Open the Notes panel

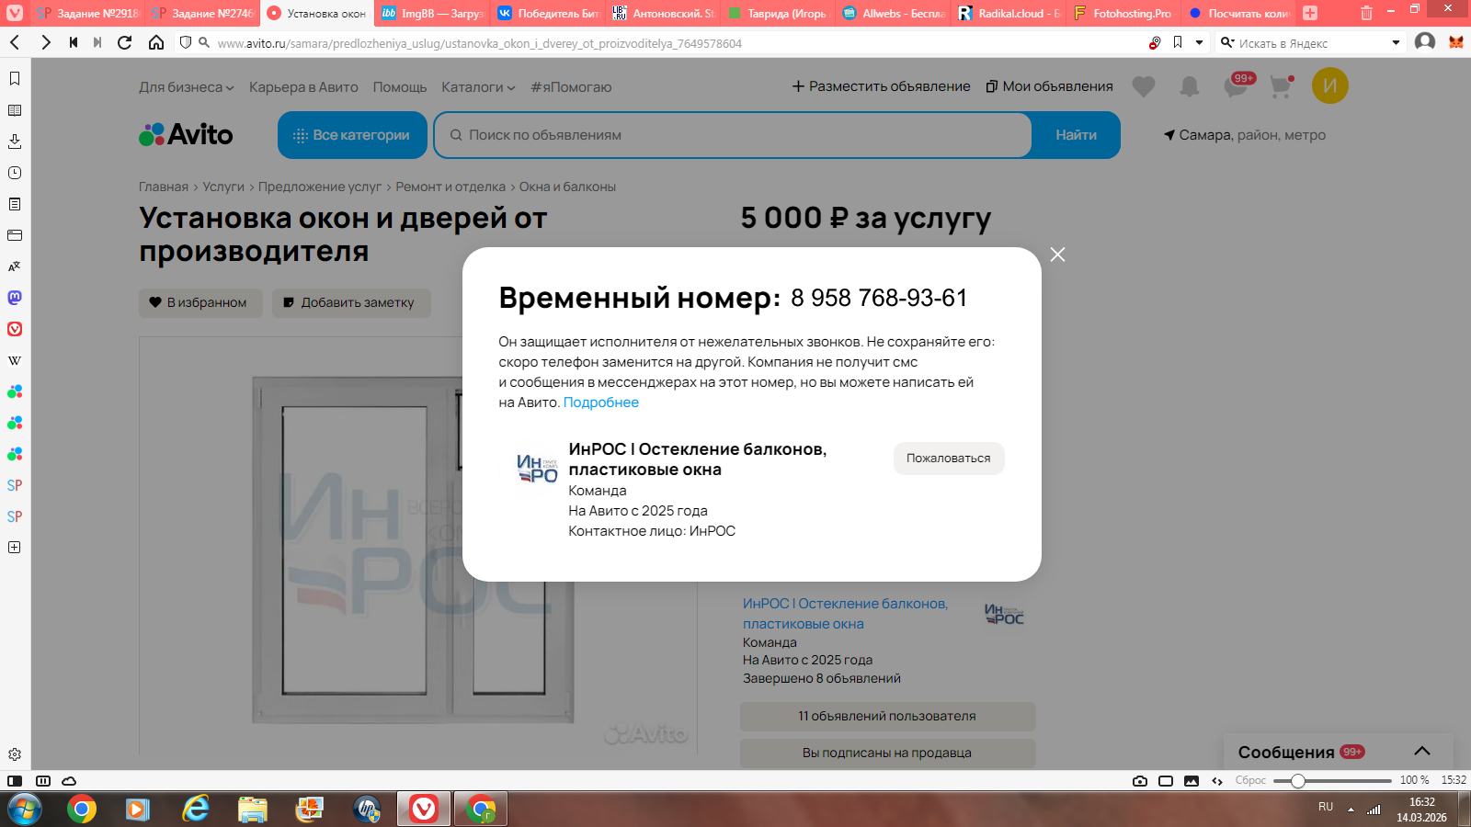click(15, 204)
